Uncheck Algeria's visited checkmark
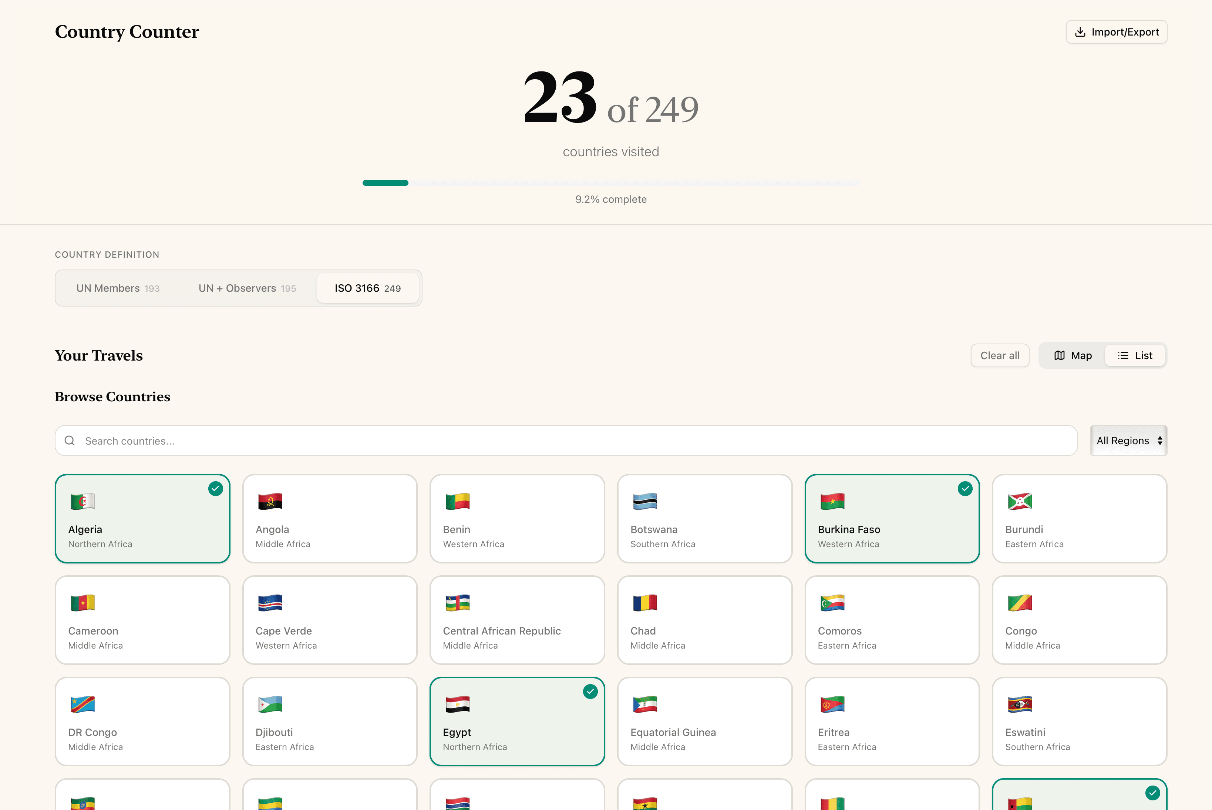The width and height of the screenshot is (1212, 810). click(215, 489)
